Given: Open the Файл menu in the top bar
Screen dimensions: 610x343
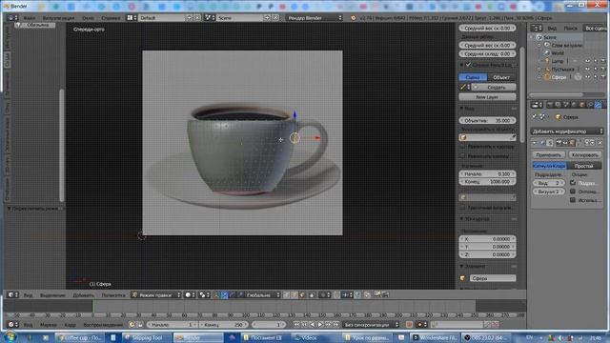Looking at the screenshot, I should pyautogui.click(x=30, y=18).
